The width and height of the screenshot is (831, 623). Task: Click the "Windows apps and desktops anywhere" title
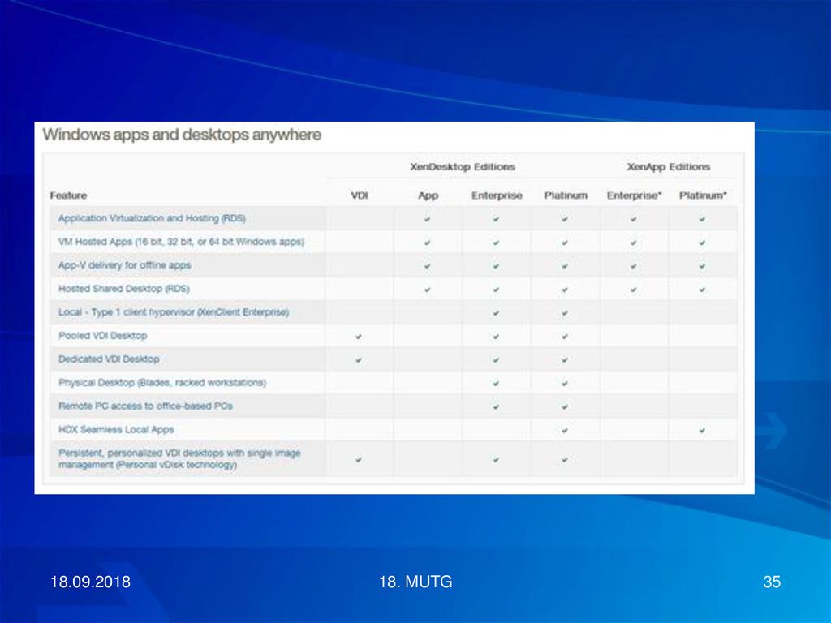[182, 135]
